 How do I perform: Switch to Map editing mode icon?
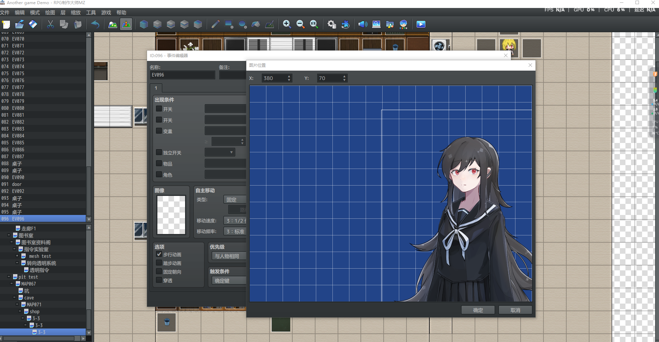113,24
